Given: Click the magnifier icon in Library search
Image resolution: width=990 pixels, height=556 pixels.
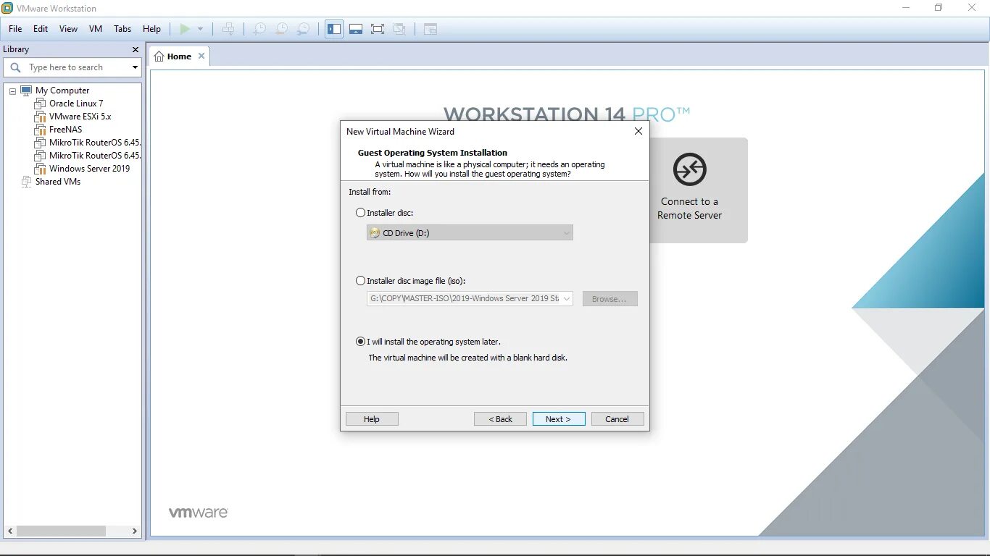Looking at the screenshot, I should coord(15,67).
